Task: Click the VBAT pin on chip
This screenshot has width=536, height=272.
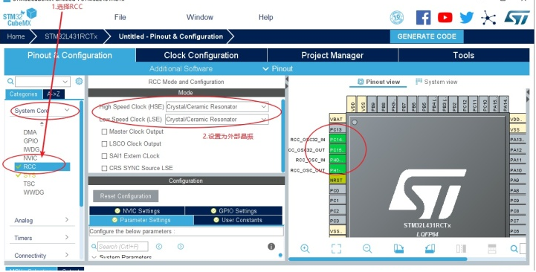Action: click(338, 119)
